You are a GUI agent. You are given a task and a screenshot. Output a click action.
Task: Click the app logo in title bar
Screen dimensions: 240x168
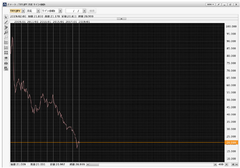point(5,5)
